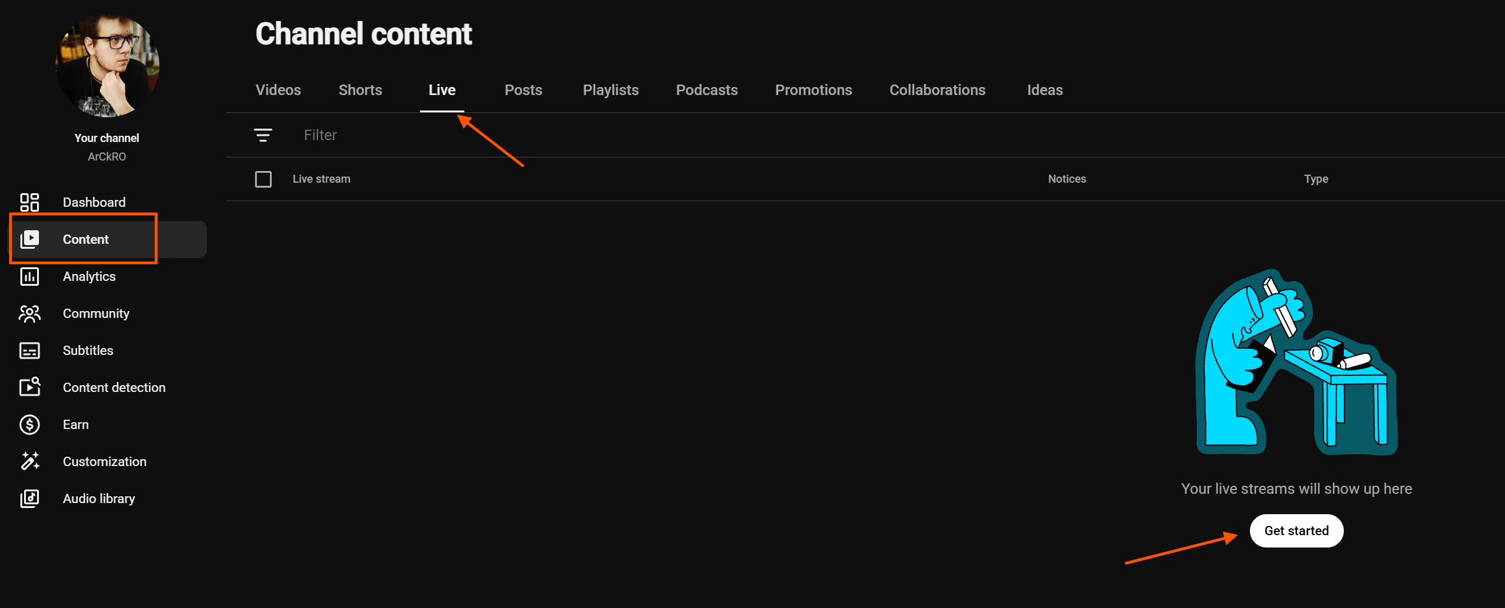Click the Live stream column header

[322, 179]
